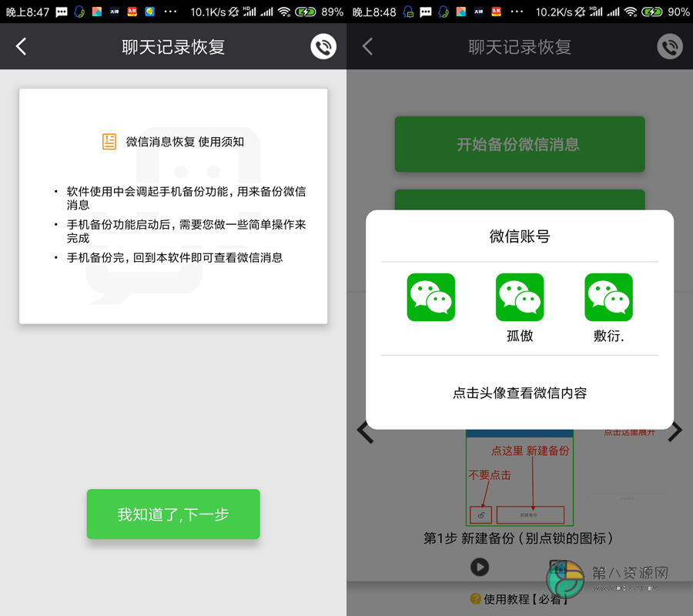Image resolution: width=693 pixels, height=616 pixels.
Task: Tap the red 头条 notification icon in the 8:47 status bar
Action: click(x=132, y=12)
